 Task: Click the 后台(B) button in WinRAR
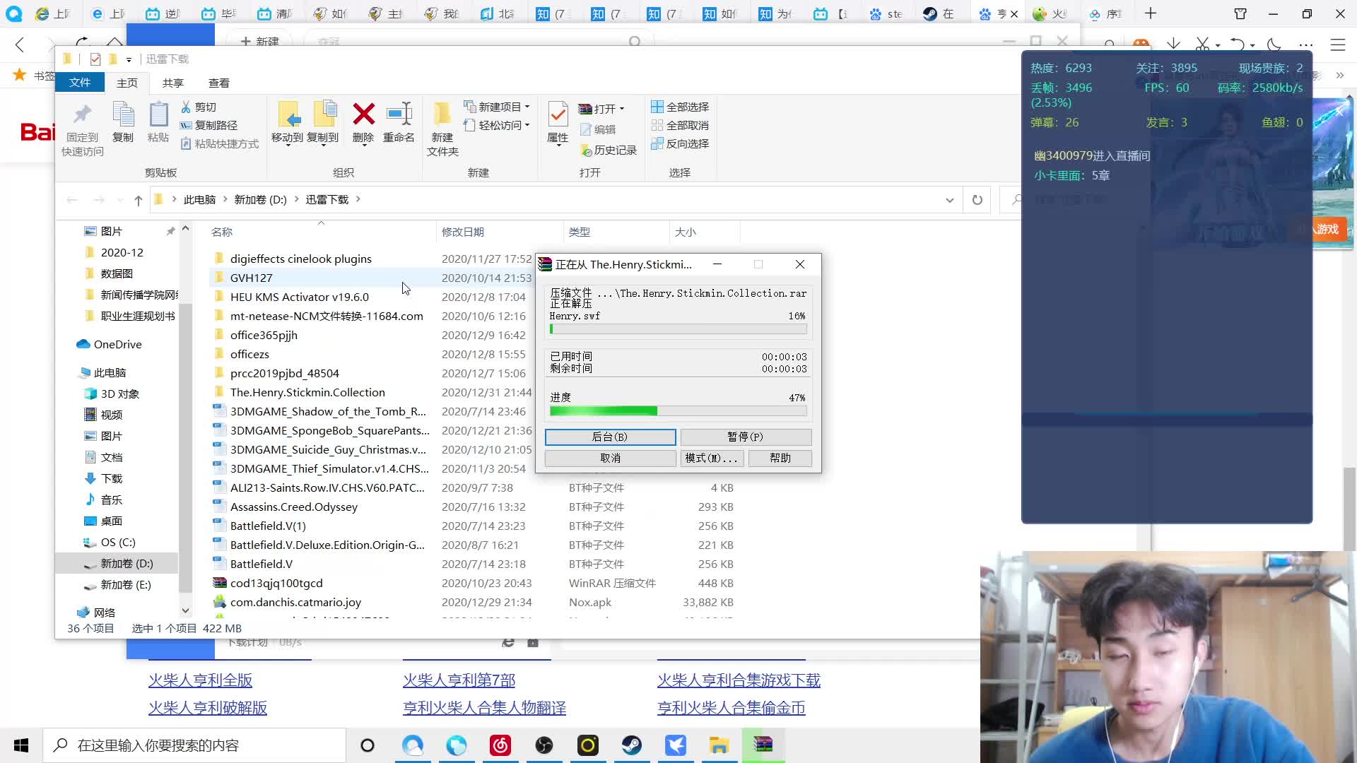[610, 437]
